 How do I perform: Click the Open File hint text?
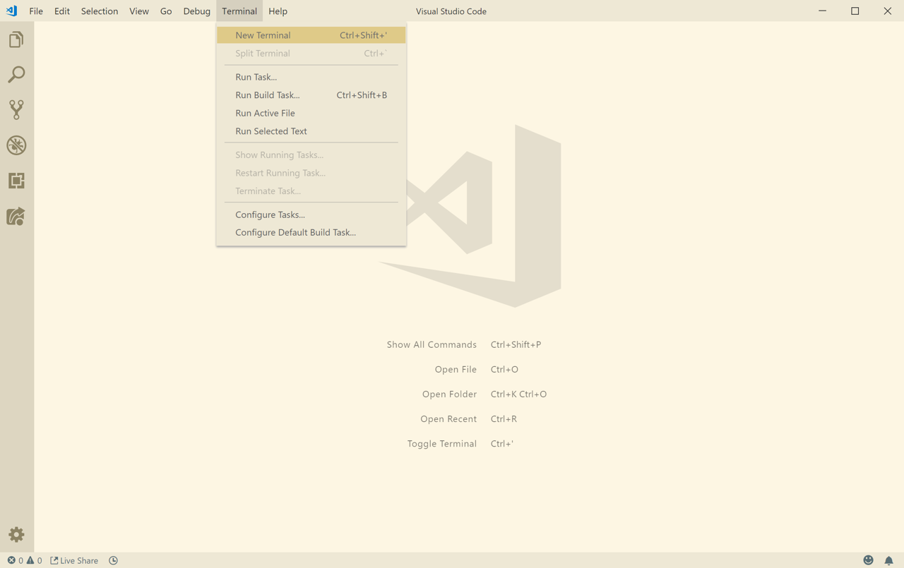(456, 370)
